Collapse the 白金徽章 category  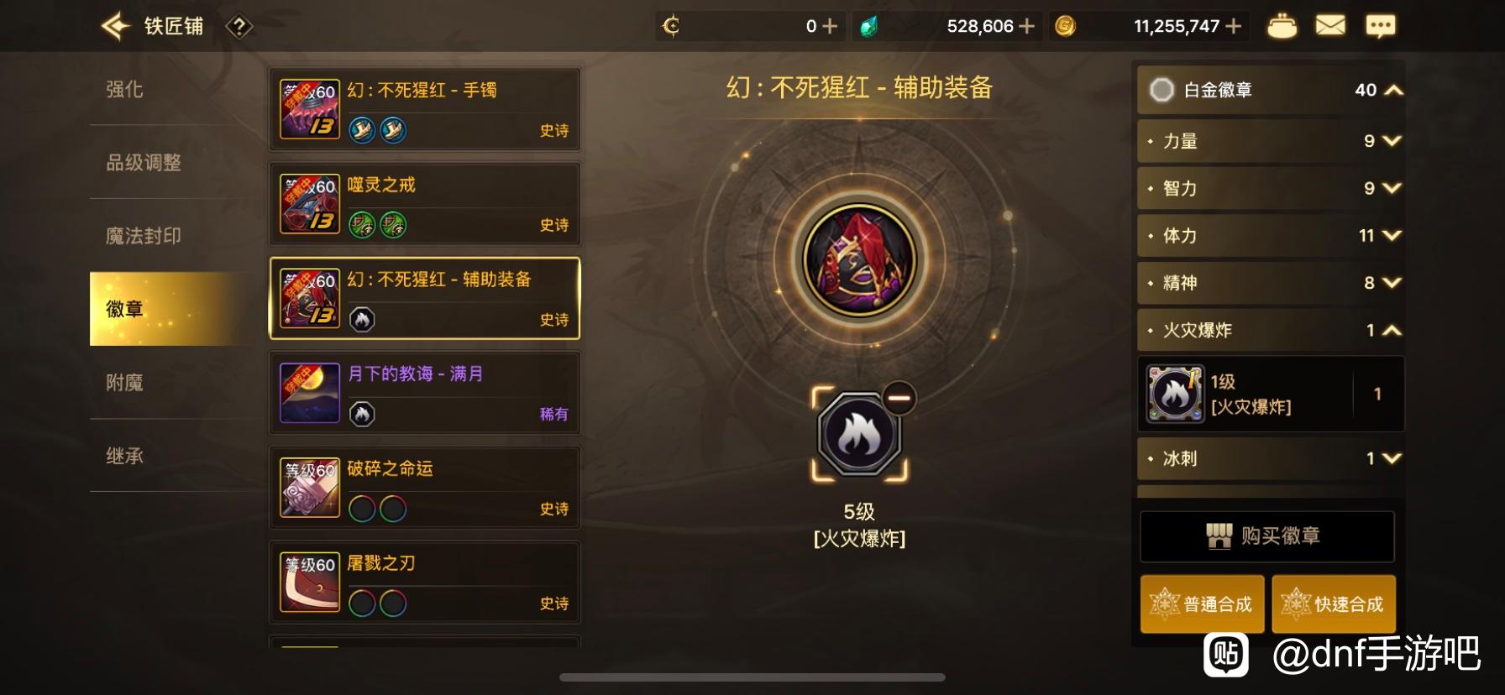(1271, 90)
